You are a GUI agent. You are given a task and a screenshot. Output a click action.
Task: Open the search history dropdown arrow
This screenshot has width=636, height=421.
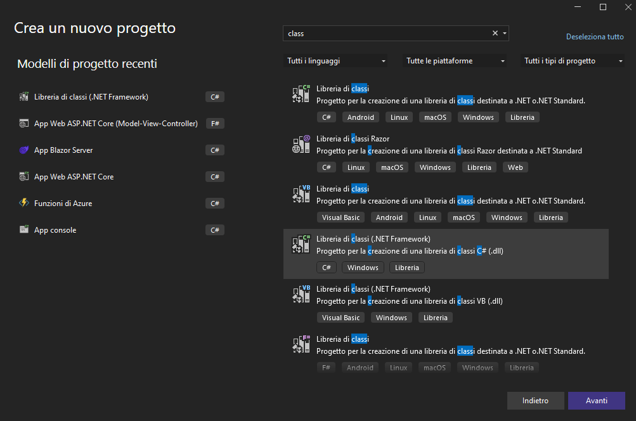pyautogui.click(x=505, y=33)
